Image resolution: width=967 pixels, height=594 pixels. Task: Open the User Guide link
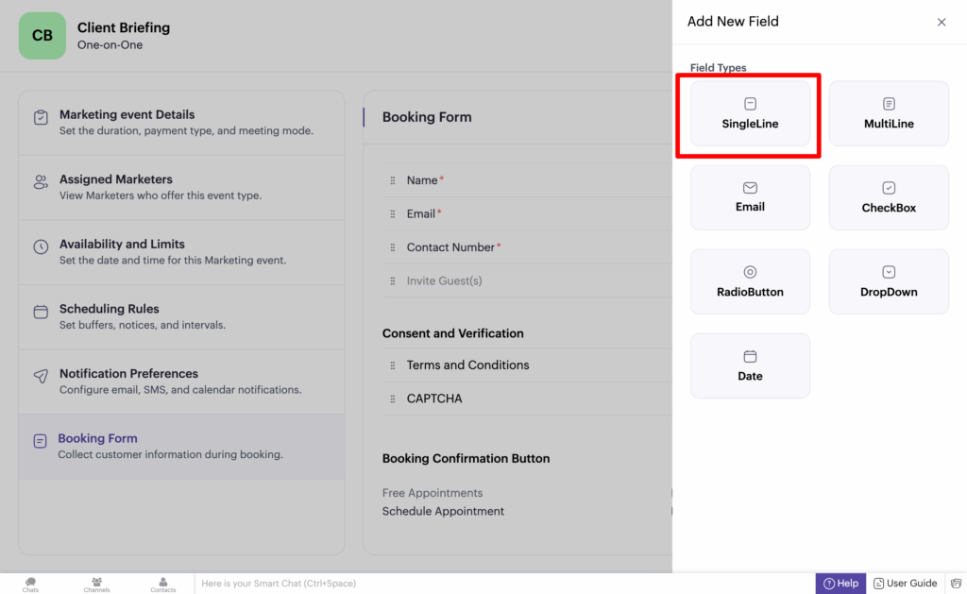[905, 584]
